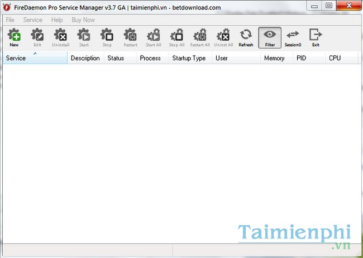Toggle the Filter eye button
363x258 pixels.
pyautogui.click(x=270, y=37)
